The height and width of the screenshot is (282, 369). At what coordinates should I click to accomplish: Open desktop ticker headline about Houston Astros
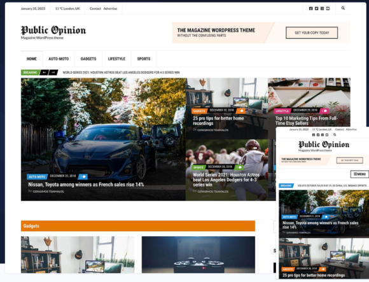click(x=121, y=73)
